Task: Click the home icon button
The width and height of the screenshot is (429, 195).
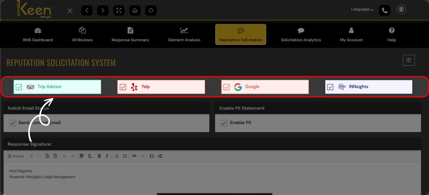Action: point(135,11)
